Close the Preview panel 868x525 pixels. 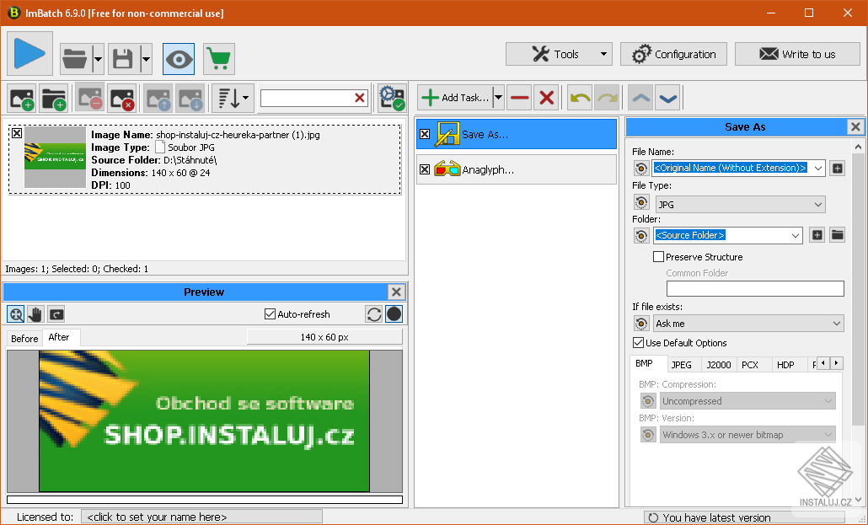(x=396, y=292)
